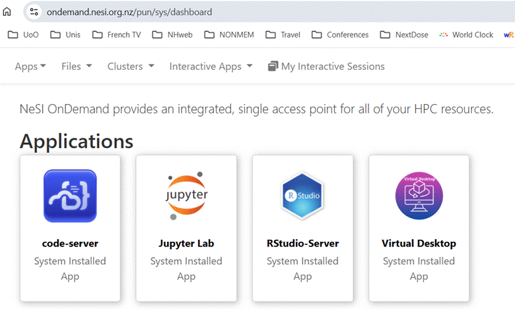Click the Virtual Desktop icon
The image size is (515, 309).
(x=419, y=196)
